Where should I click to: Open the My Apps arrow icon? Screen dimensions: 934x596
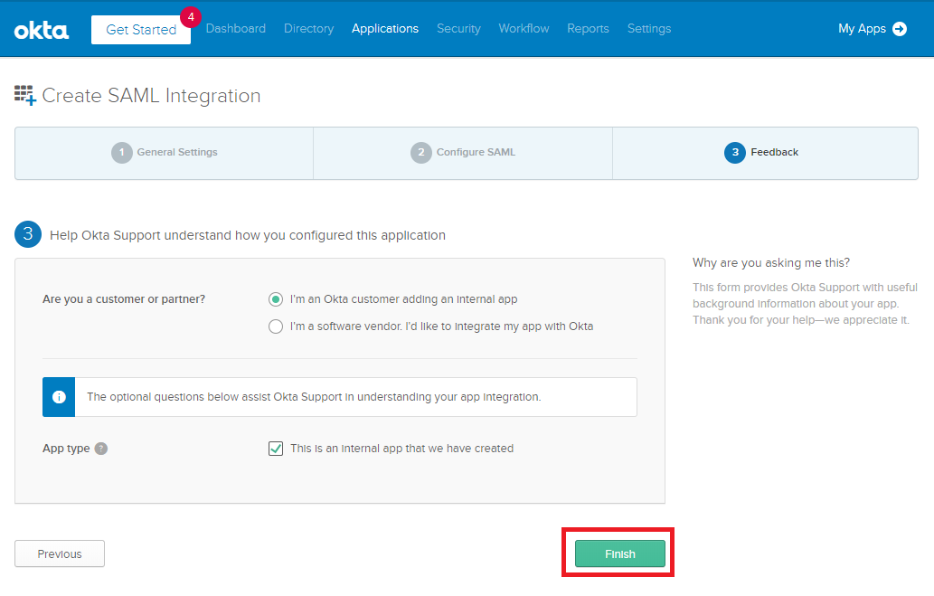[900, 29]
